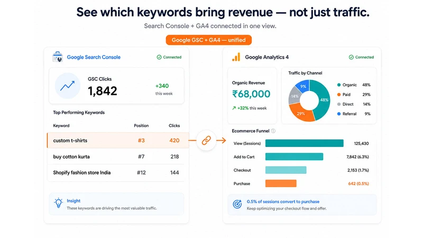Click the Google Analytics 4 bar chart icon
This screenshot has height=238, width=423.
pyautogui.click(x=236, y=57)
